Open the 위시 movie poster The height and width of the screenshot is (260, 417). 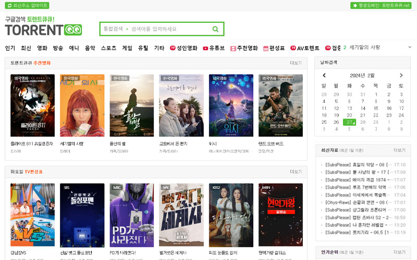pyautogui.click(x=231, y=106)
